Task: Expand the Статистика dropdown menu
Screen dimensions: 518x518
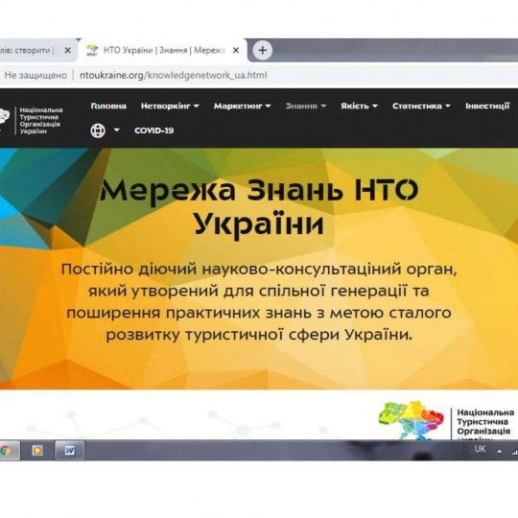Action: (x=421, y=106)
